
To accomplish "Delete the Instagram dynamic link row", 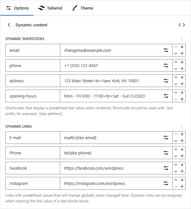I will point(182,180).
